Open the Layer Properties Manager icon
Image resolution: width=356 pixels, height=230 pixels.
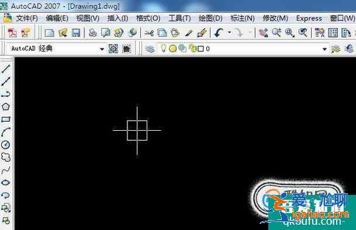pyautogui.click(x=150, y=49)
